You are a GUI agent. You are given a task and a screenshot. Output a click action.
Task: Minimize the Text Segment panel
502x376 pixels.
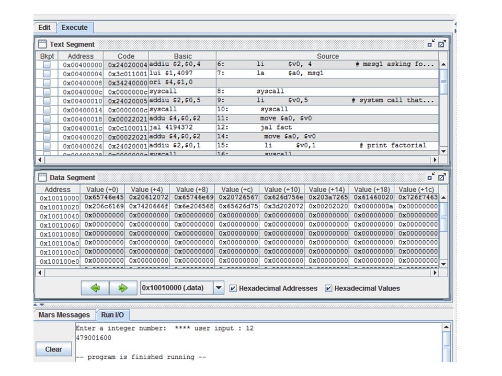coord(431,44)
